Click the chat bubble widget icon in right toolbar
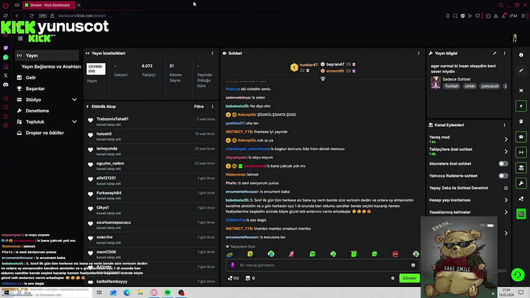Screen dimensions: 530x298 [x=521, y=137]
